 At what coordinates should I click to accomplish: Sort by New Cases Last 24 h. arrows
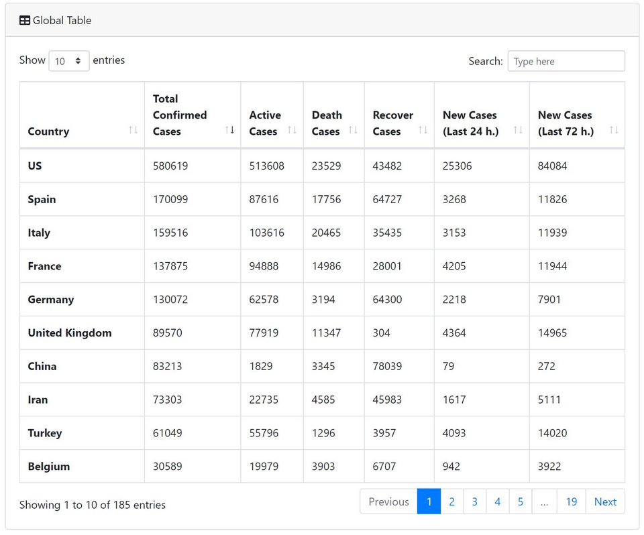pyautogui.click(x=518, y=130)
